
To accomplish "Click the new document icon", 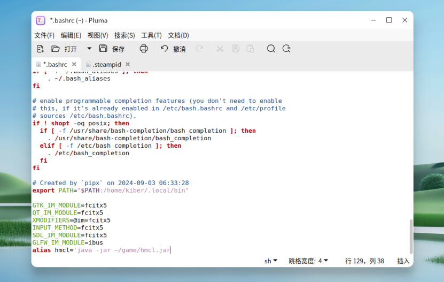I will click(x=40, y=49).
